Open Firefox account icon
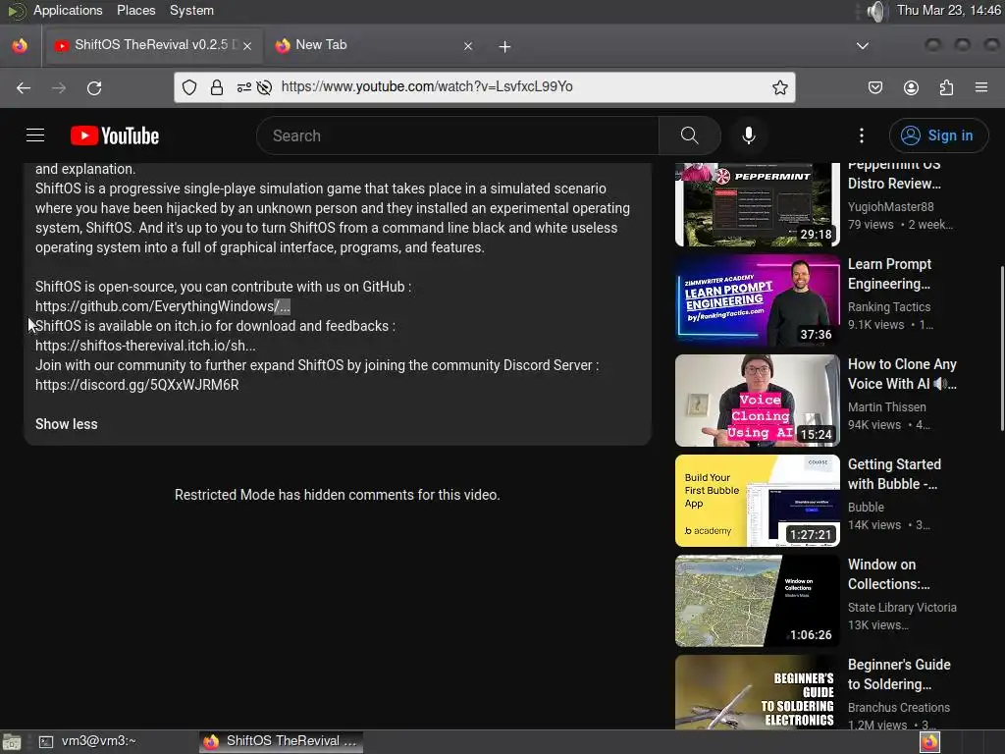This screenshot has width=1005, height=754. click(911, 87)
